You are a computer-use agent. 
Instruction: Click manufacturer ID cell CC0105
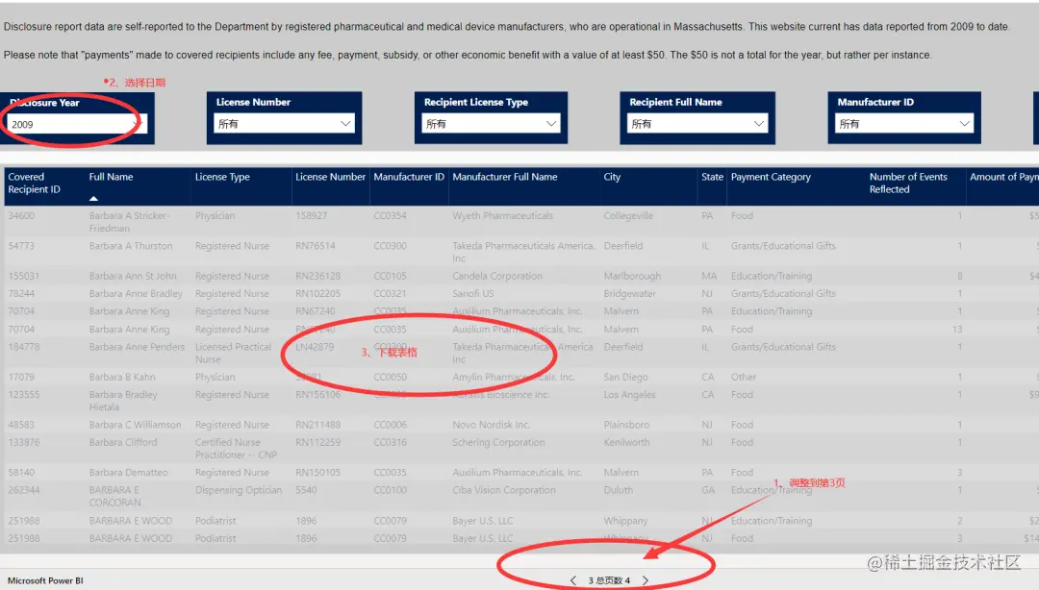point(390,276)
